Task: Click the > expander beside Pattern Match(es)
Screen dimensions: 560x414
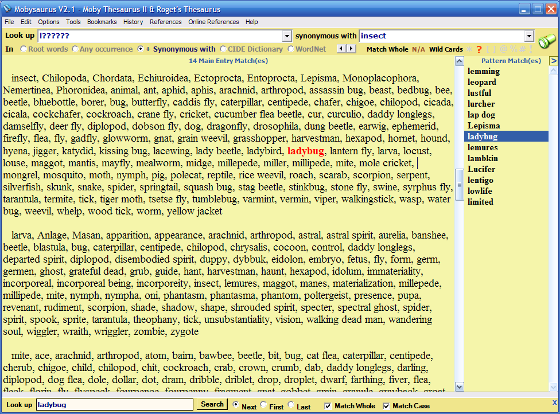Action: [x=553, y=61]
